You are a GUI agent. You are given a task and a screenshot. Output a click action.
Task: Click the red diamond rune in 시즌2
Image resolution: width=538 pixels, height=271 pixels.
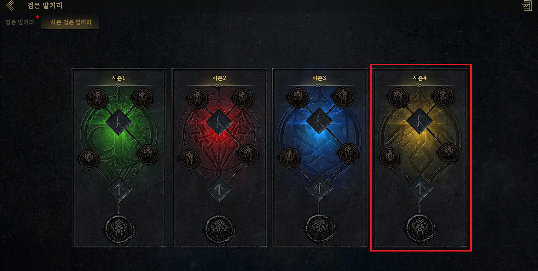[219, 122]
